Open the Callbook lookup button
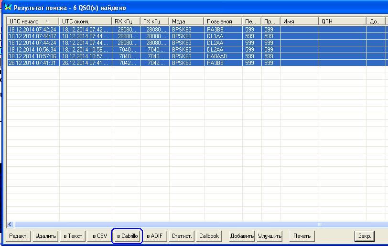The width and height of the screenshot is (388, 246). coord(209,236)
